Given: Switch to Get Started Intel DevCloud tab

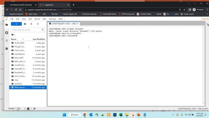Looking at the screenshot, I should coord(21,5).
